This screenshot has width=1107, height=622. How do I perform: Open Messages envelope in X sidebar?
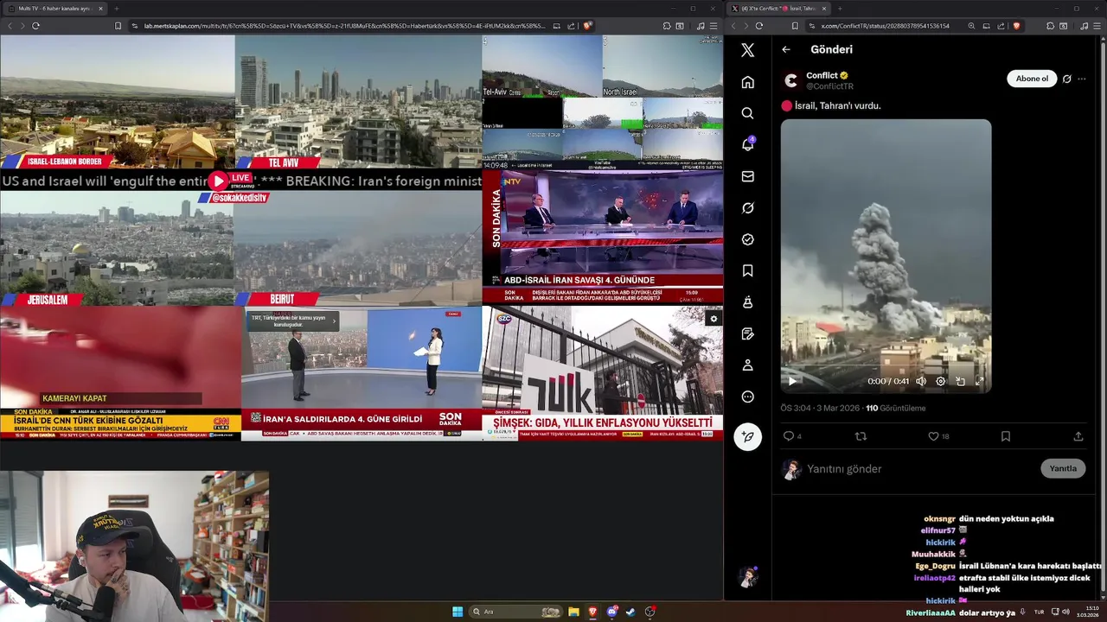(x=748, y=176)
